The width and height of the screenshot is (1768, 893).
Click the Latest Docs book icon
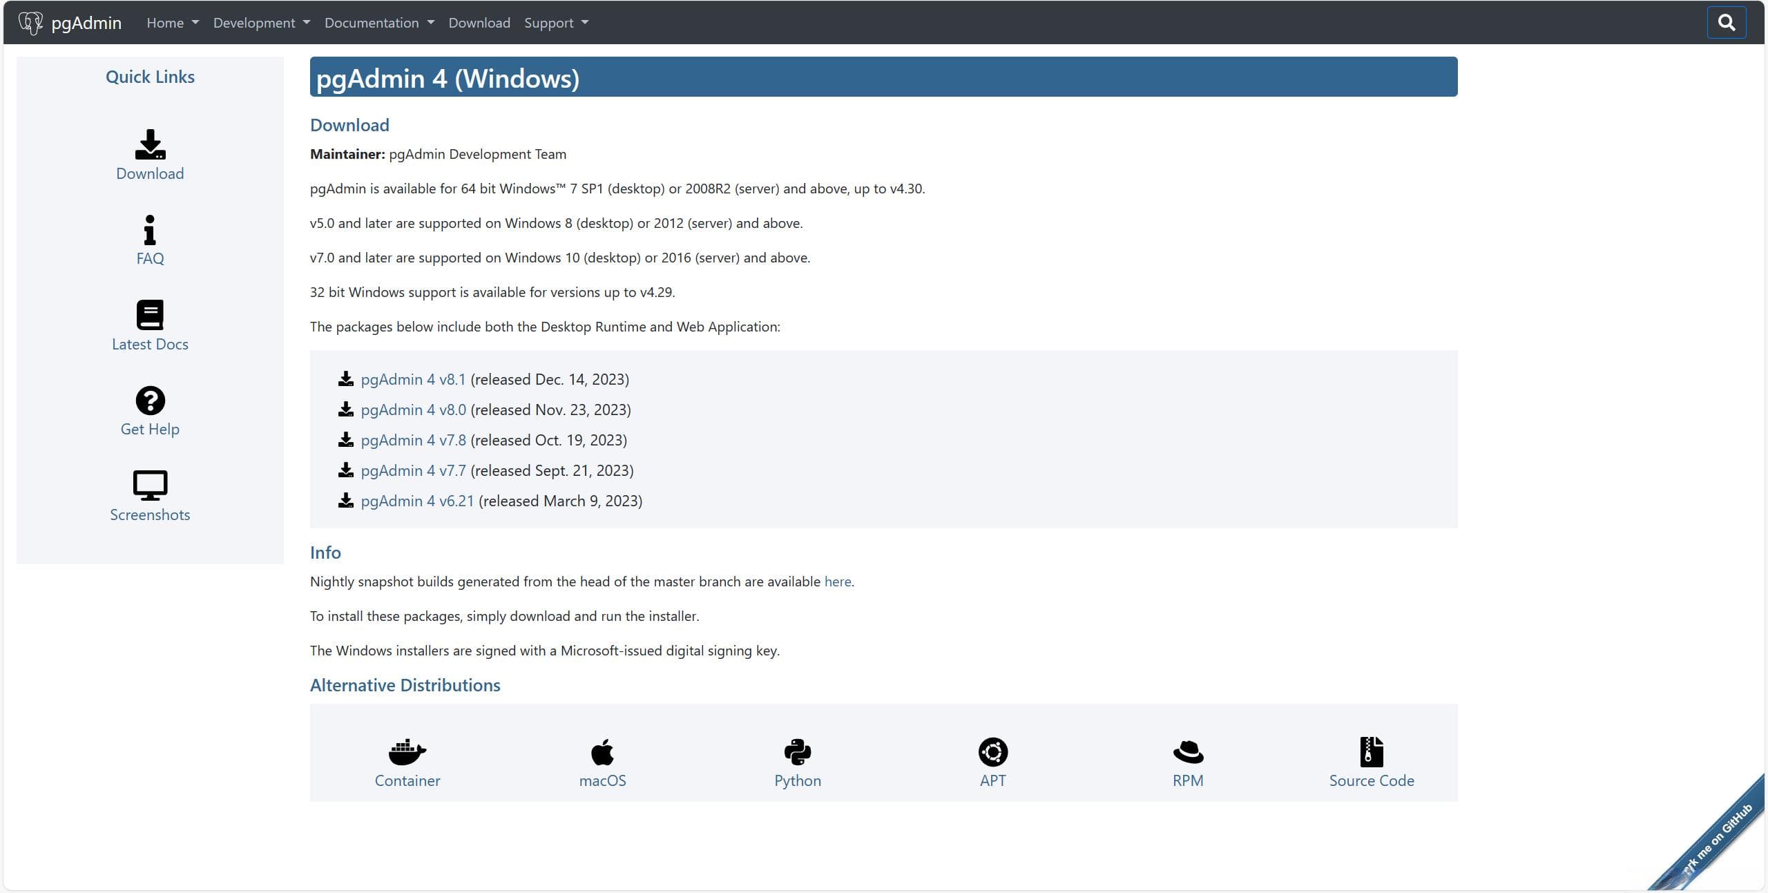pyautogui.click(x=150, y=315)
